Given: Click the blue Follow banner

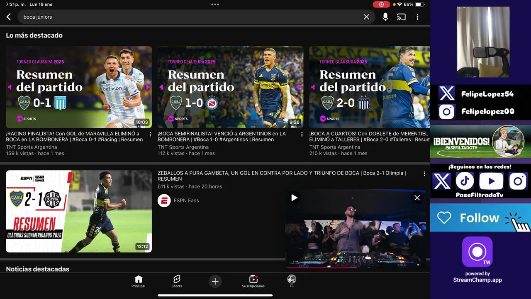Looking at the screenshot, I should point(480,218).
